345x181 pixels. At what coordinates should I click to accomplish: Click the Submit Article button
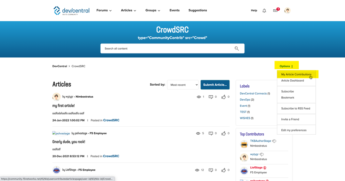[215, 85]
